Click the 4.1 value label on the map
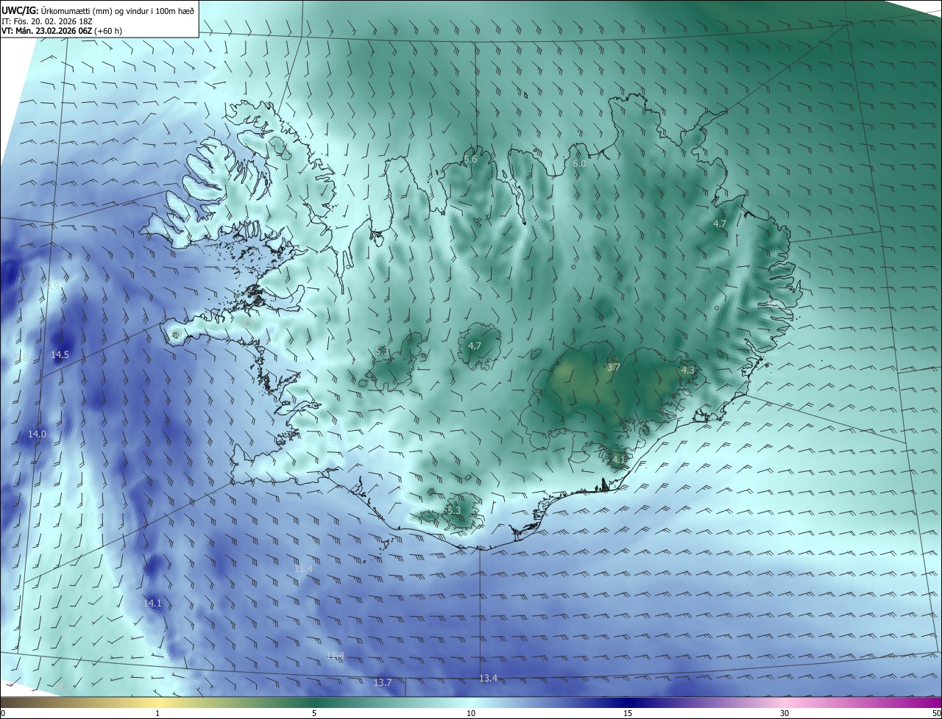The width and height of the screenshot is (942, 719). click(x=619, y=460)
